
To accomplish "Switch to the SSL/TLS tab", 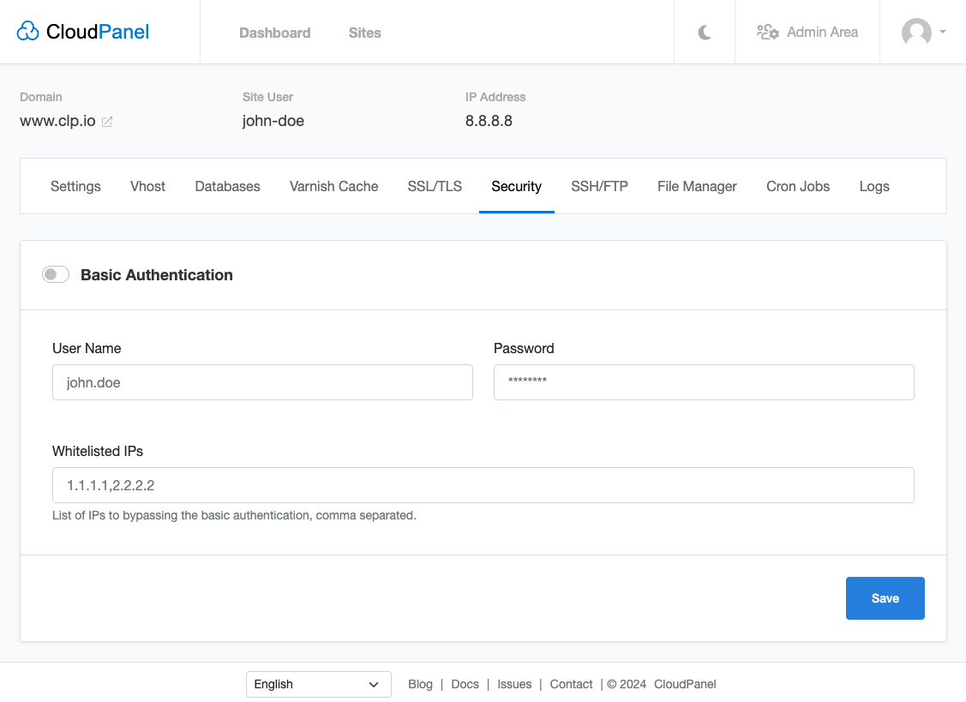I will (435, 186).
